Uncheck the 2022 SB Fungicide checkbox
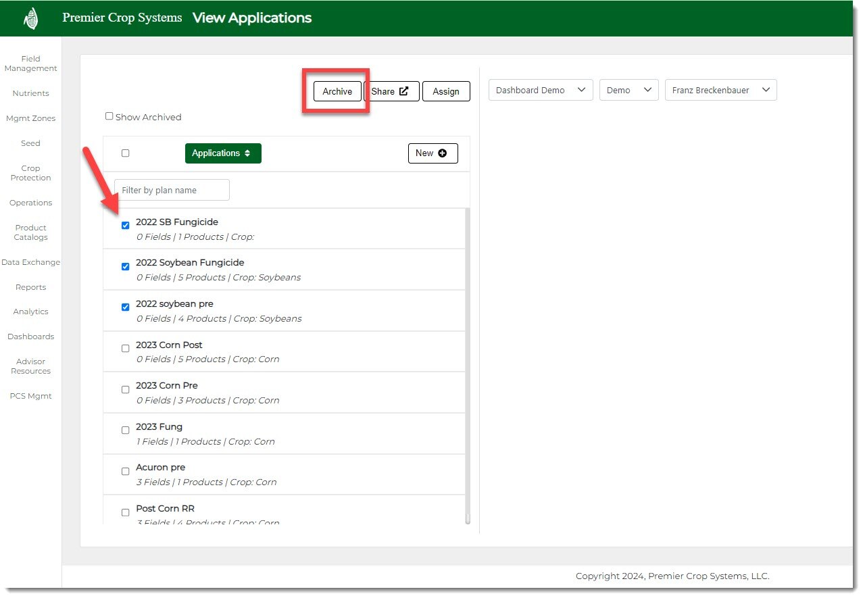This screenshot has width=863, height=598. click(x=125, y=226)
